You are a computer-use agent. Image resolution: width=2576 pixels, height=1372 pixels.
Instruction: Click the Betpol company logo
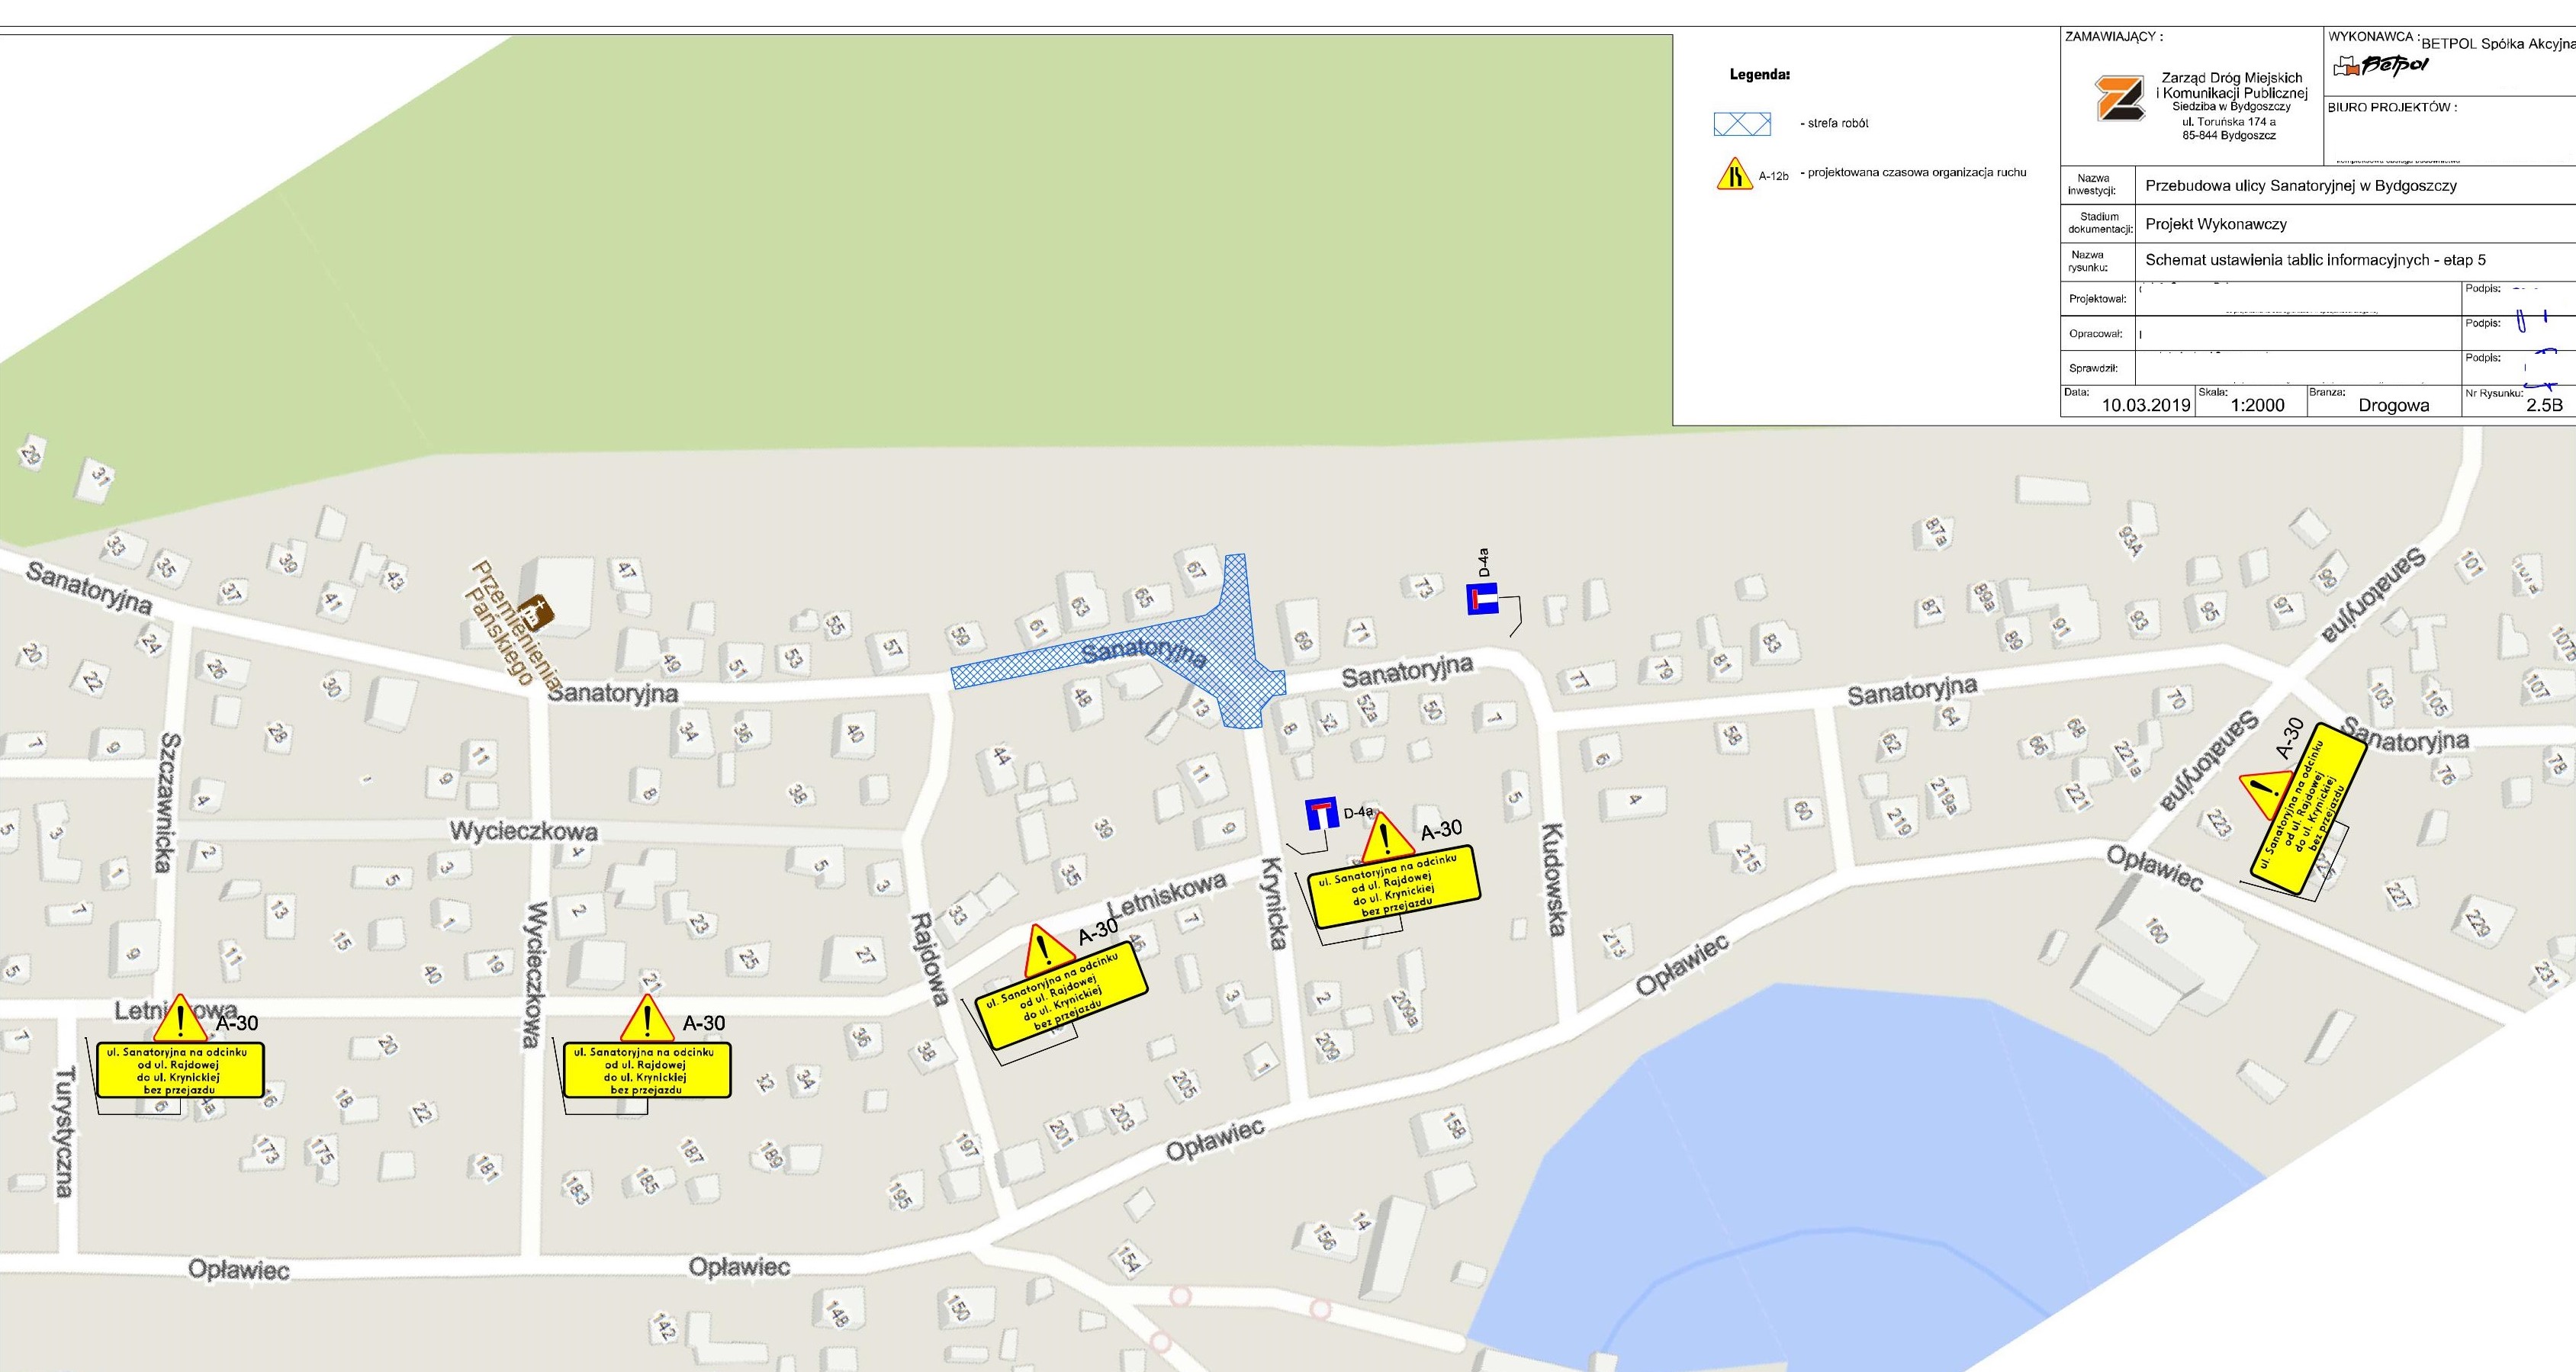tap(2379, 66)
